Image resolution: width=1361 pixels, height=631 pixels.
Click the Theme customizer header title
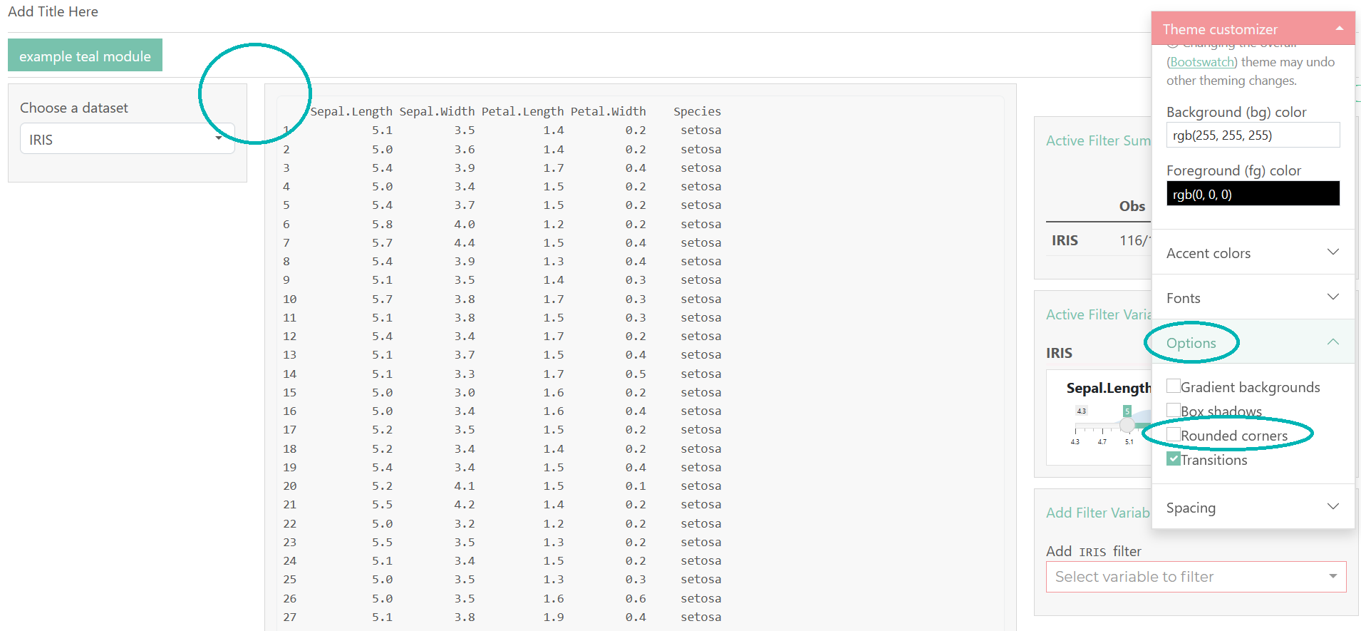coord(1220,29)
